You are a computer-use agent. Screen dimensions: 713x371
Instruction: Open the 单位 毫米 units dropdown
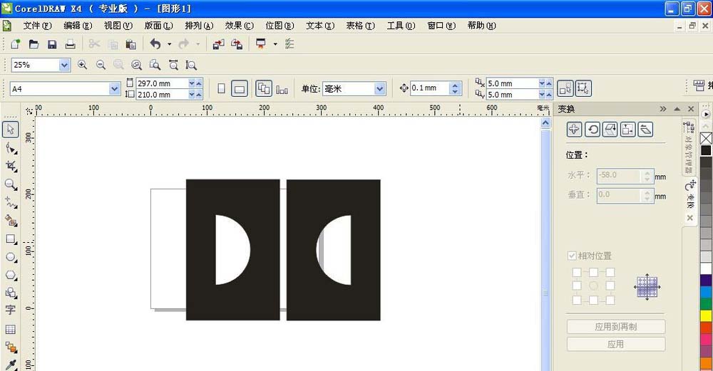(x=380, y=88)
